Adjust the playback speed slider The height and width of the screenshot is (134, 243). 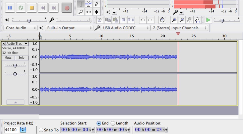(222, 21)
